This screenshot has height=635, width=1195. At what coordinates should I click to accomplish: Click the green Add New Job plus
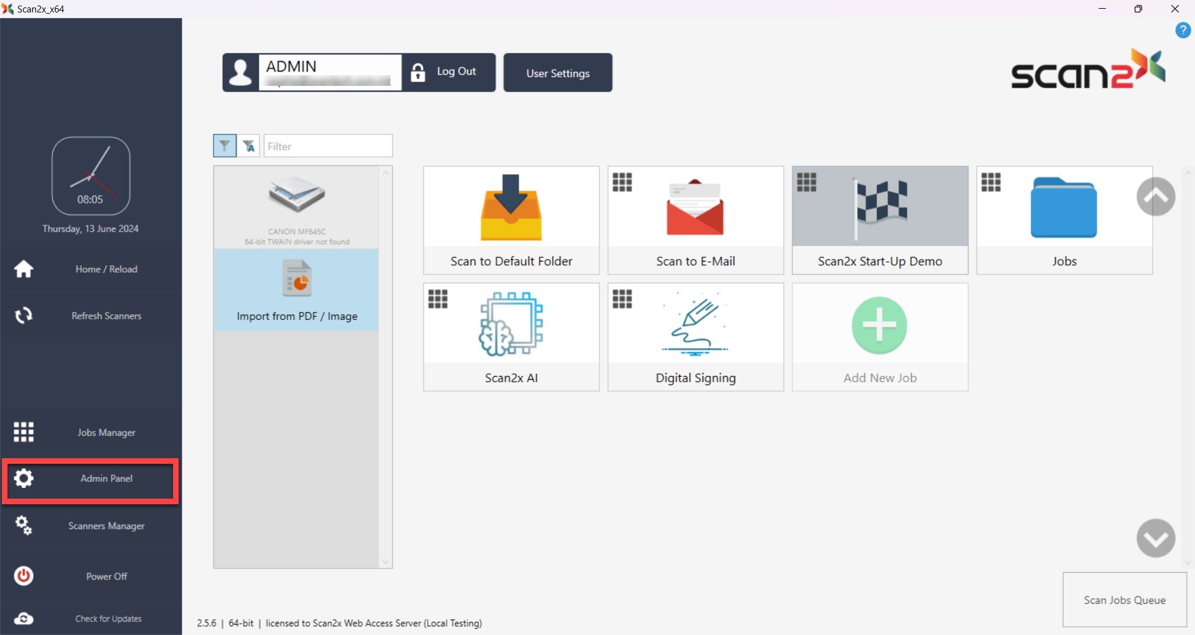879,326
